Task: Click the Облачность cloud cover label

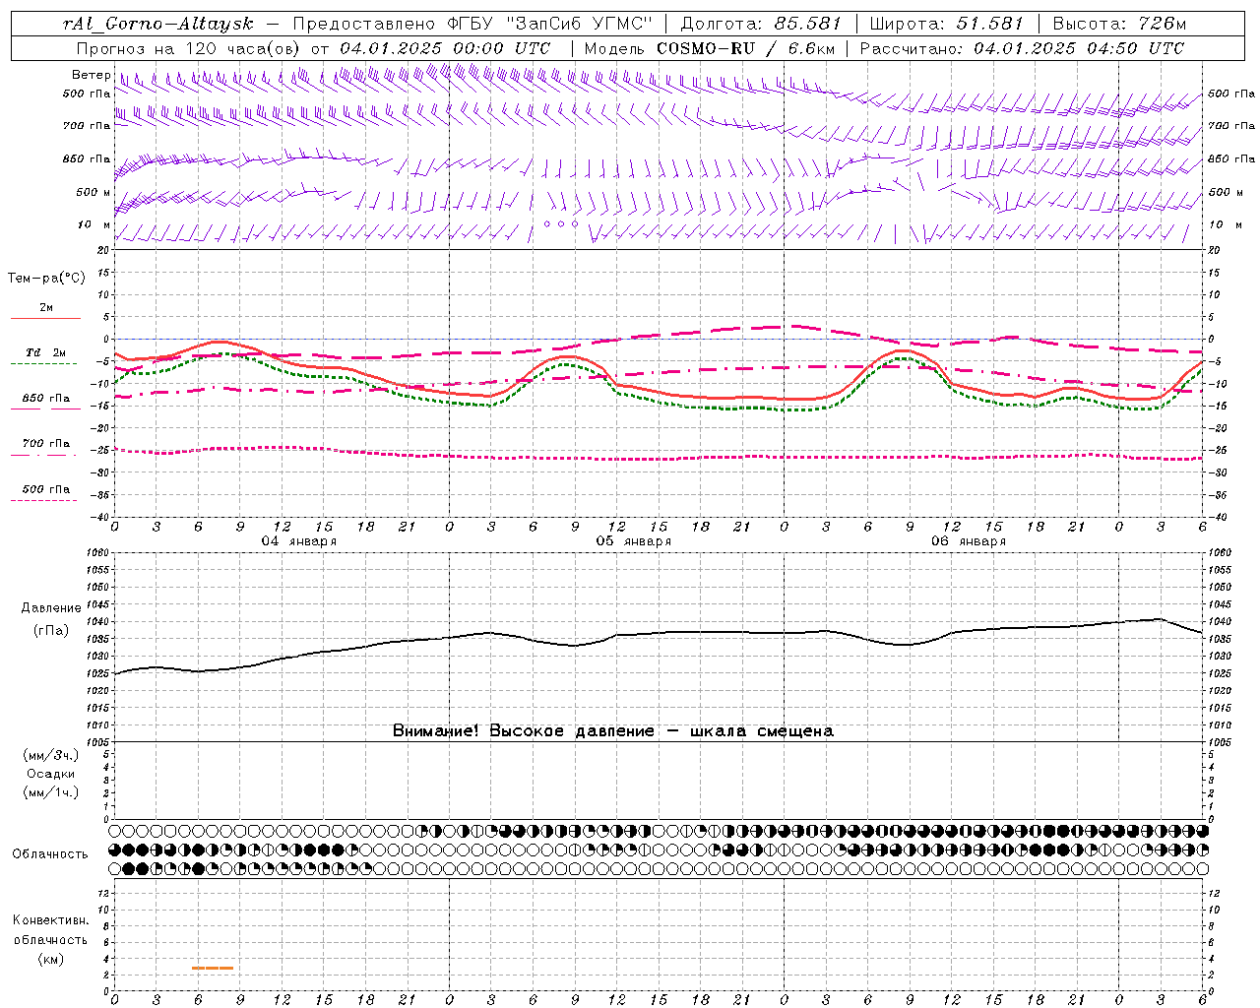Action: pyautogui.click(x=50, y=853)
